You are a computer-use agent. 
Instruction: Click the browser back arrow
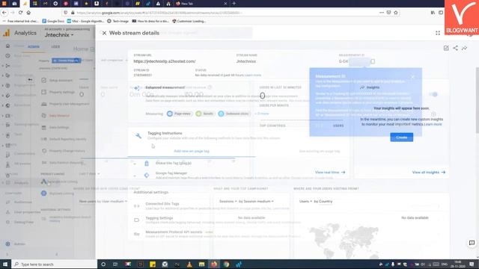coord(4,13)
